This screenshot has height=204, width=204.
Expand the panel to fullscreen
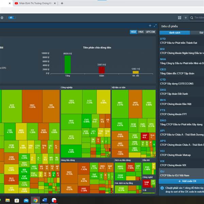[155, 26]
